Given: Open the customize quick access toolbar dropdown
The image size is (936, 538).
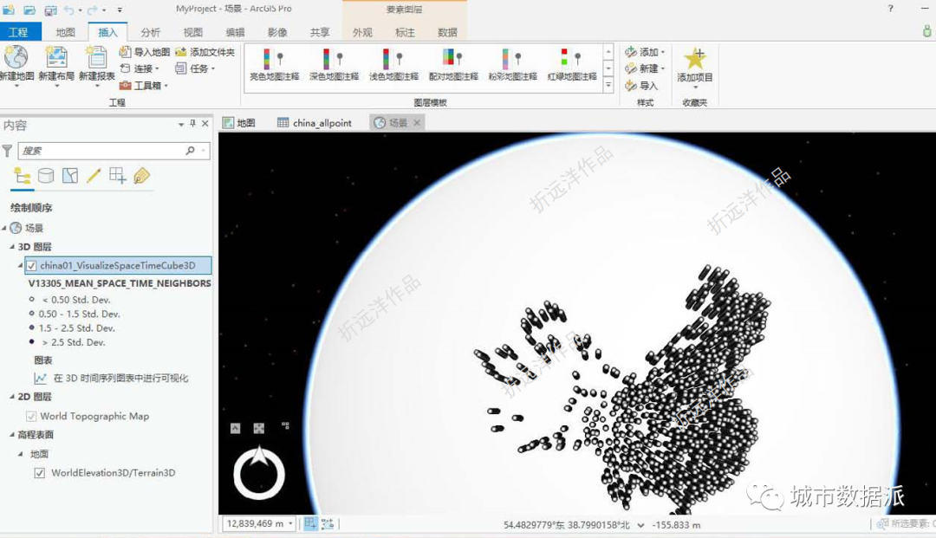Looking at the screenshot, I should (120, 10).
